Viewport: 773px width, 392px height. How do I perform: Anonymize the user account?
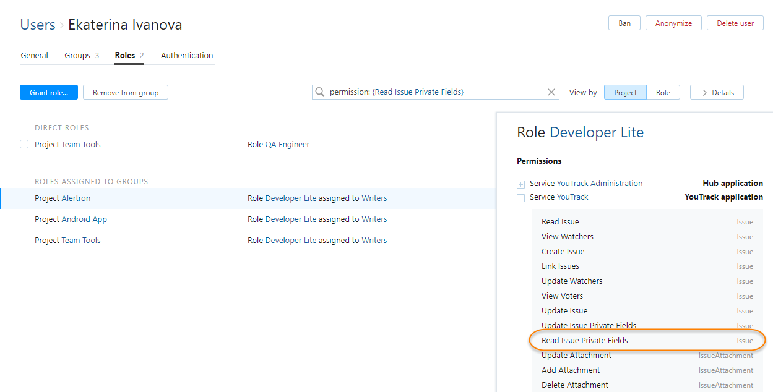tap(673, 23)
